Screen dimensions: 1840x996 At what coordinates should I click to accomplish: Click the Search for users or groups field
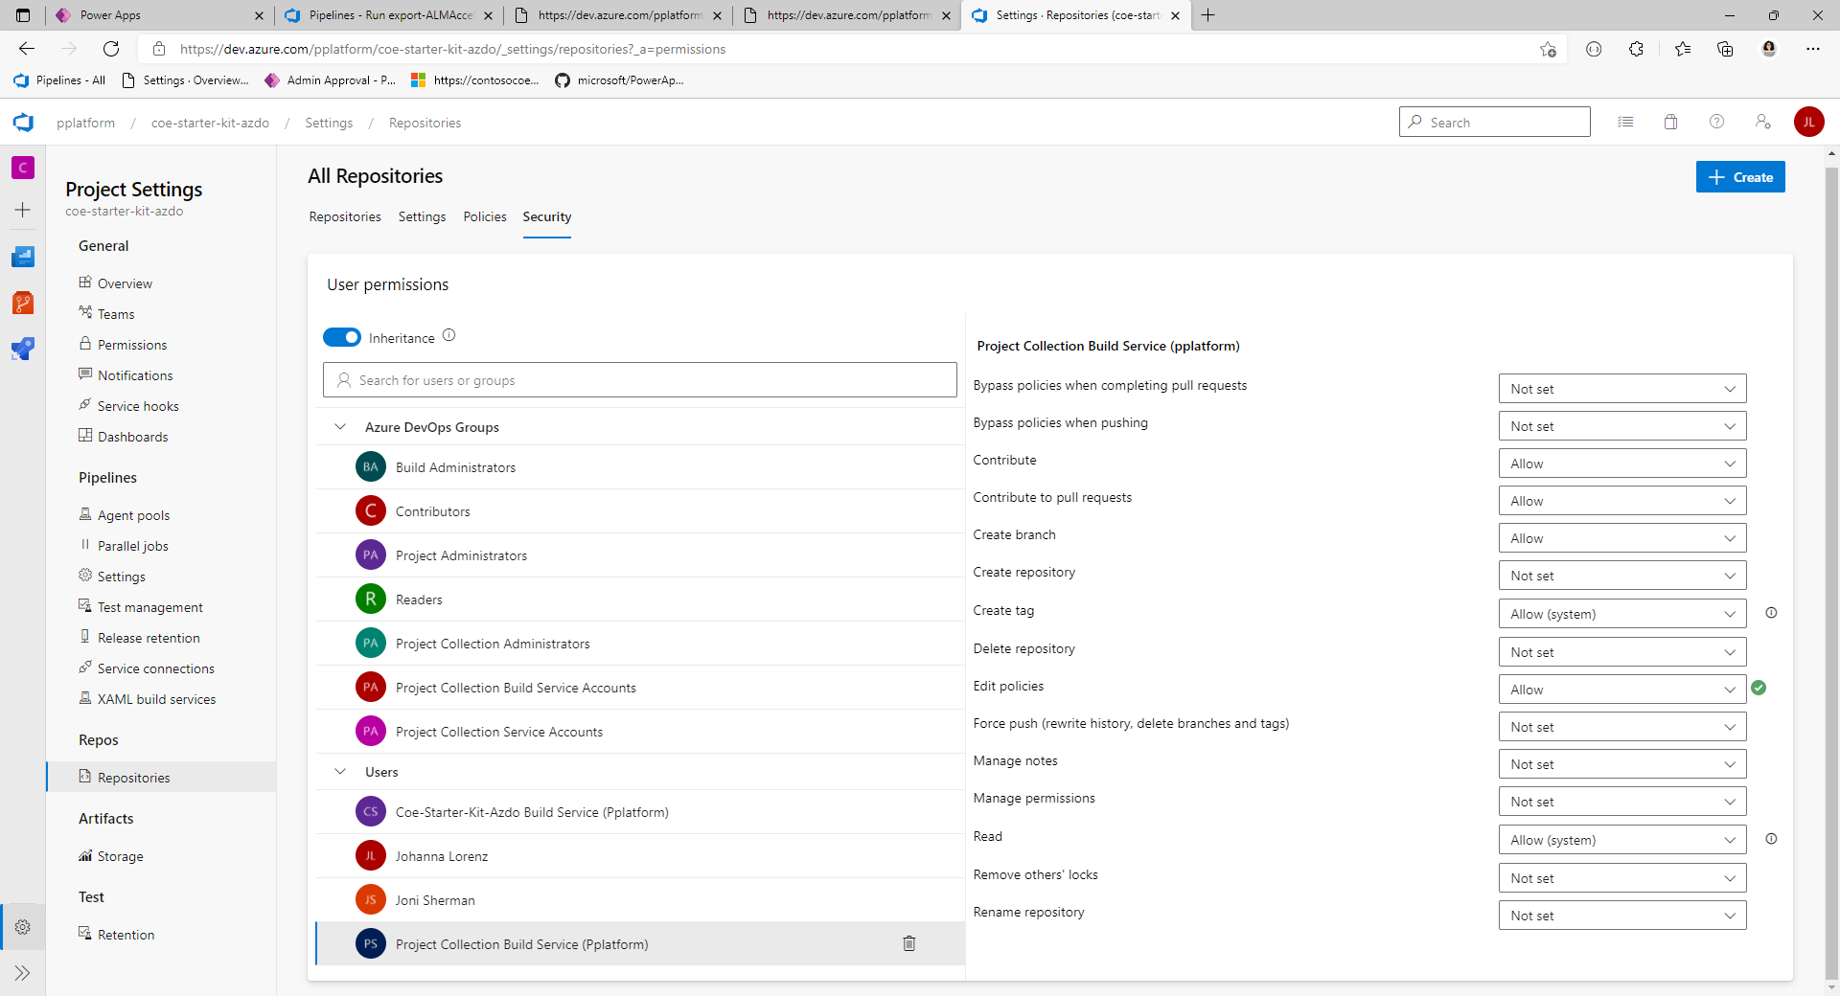tap(640, 380)
